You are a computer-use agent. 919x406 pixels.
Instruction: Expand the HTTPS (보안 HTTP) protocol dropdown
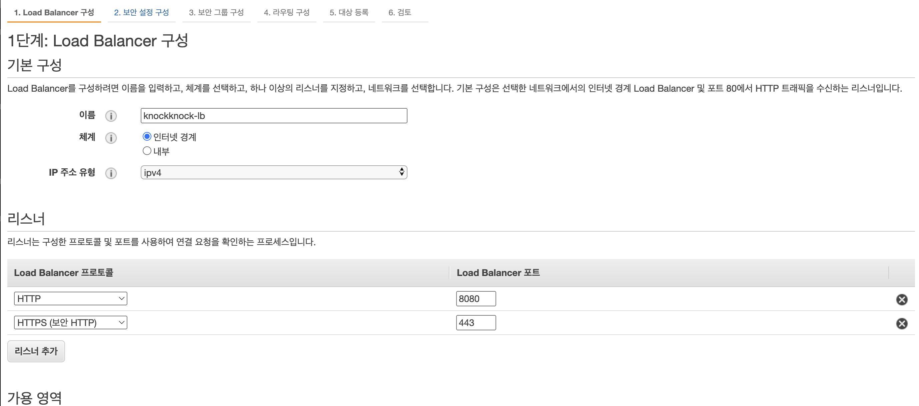71,323
